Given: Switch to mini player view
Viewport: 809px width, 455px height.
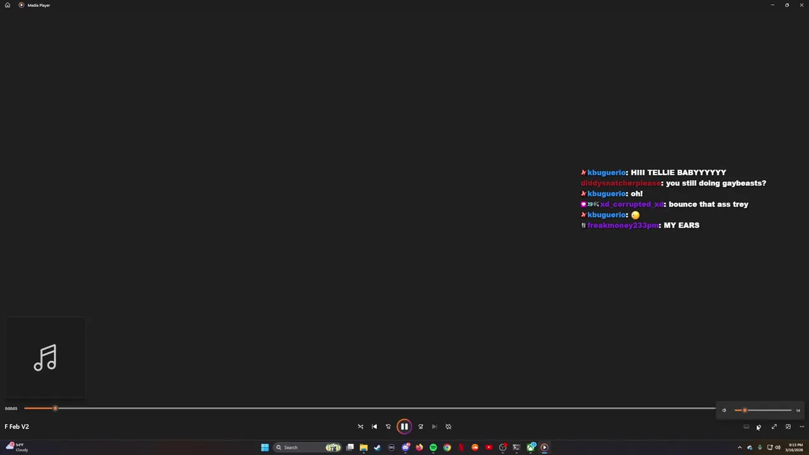Looking at the screenshot, I should [x=788, y=427].
